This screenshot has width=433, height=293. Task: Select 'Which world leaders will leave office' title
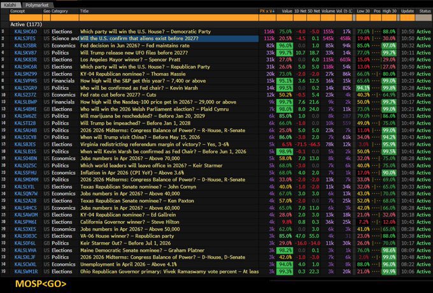[152, 166]
